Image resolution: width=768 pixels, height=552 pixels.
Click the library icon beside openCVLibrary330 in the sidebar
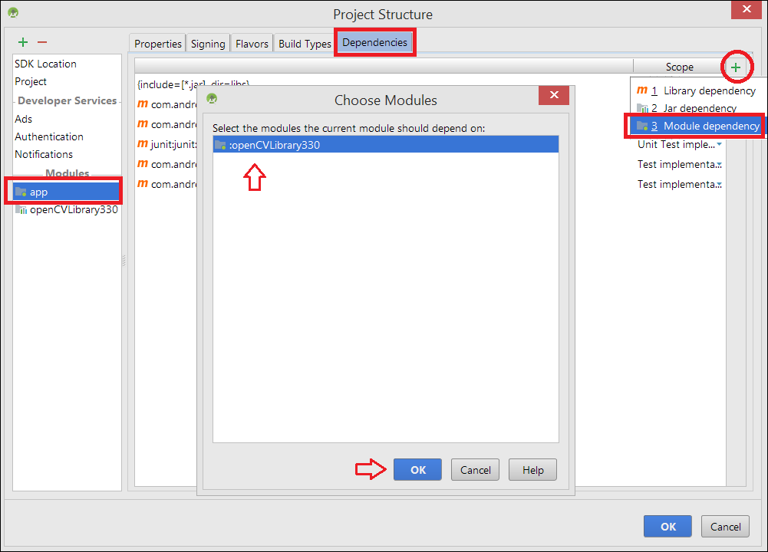(x=21, y=209)
